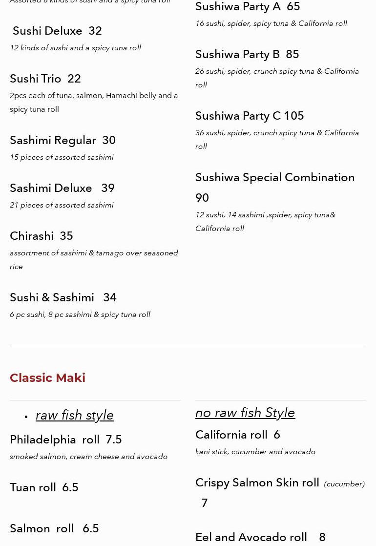Click the Classic Maki section heading

click(x=47, y=378)
